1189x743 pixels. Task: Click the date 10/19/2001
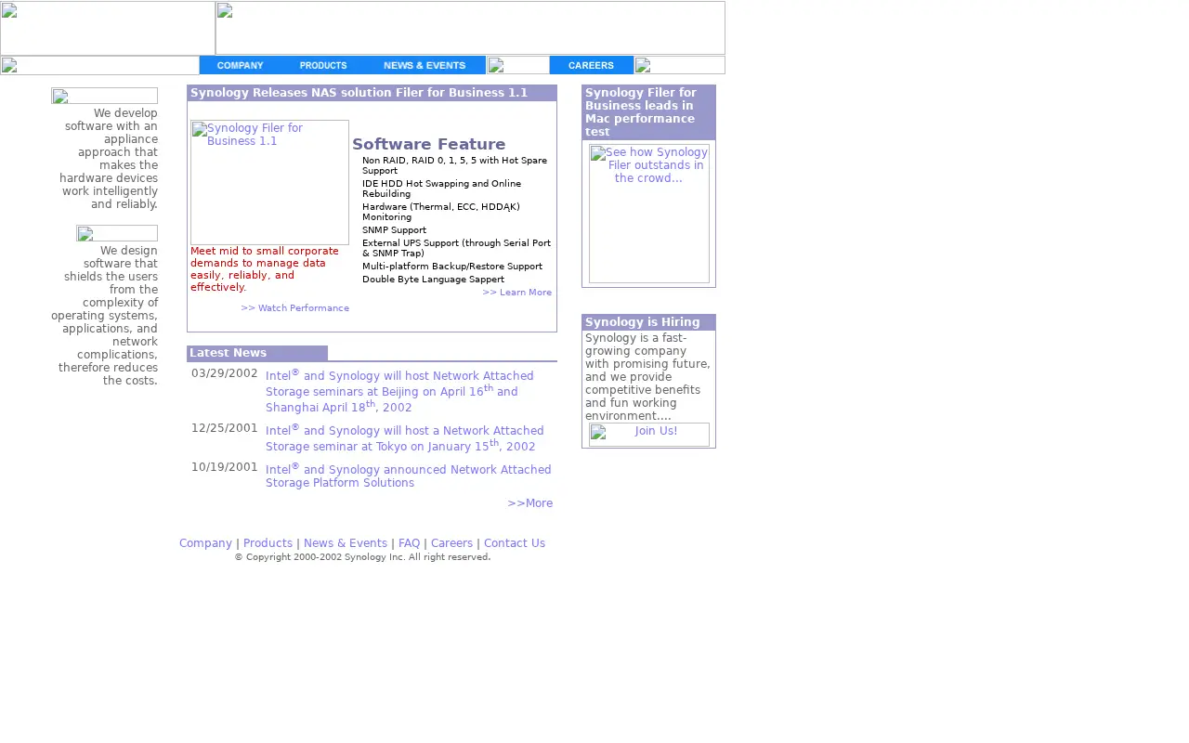point(225,467)
